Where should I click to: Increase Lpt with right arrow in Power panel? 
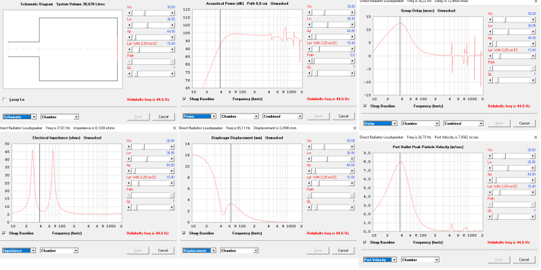click(x=352, y=49)
